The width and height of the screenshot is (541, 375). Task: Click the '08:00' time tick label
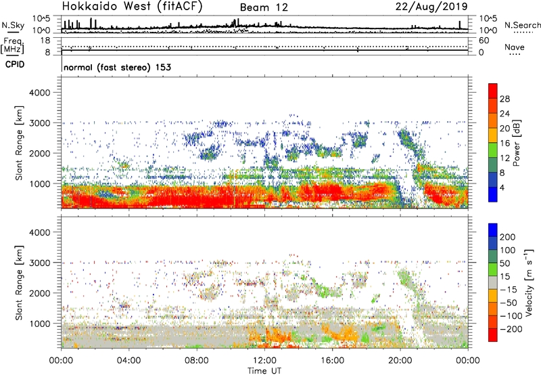click(197, 361)
